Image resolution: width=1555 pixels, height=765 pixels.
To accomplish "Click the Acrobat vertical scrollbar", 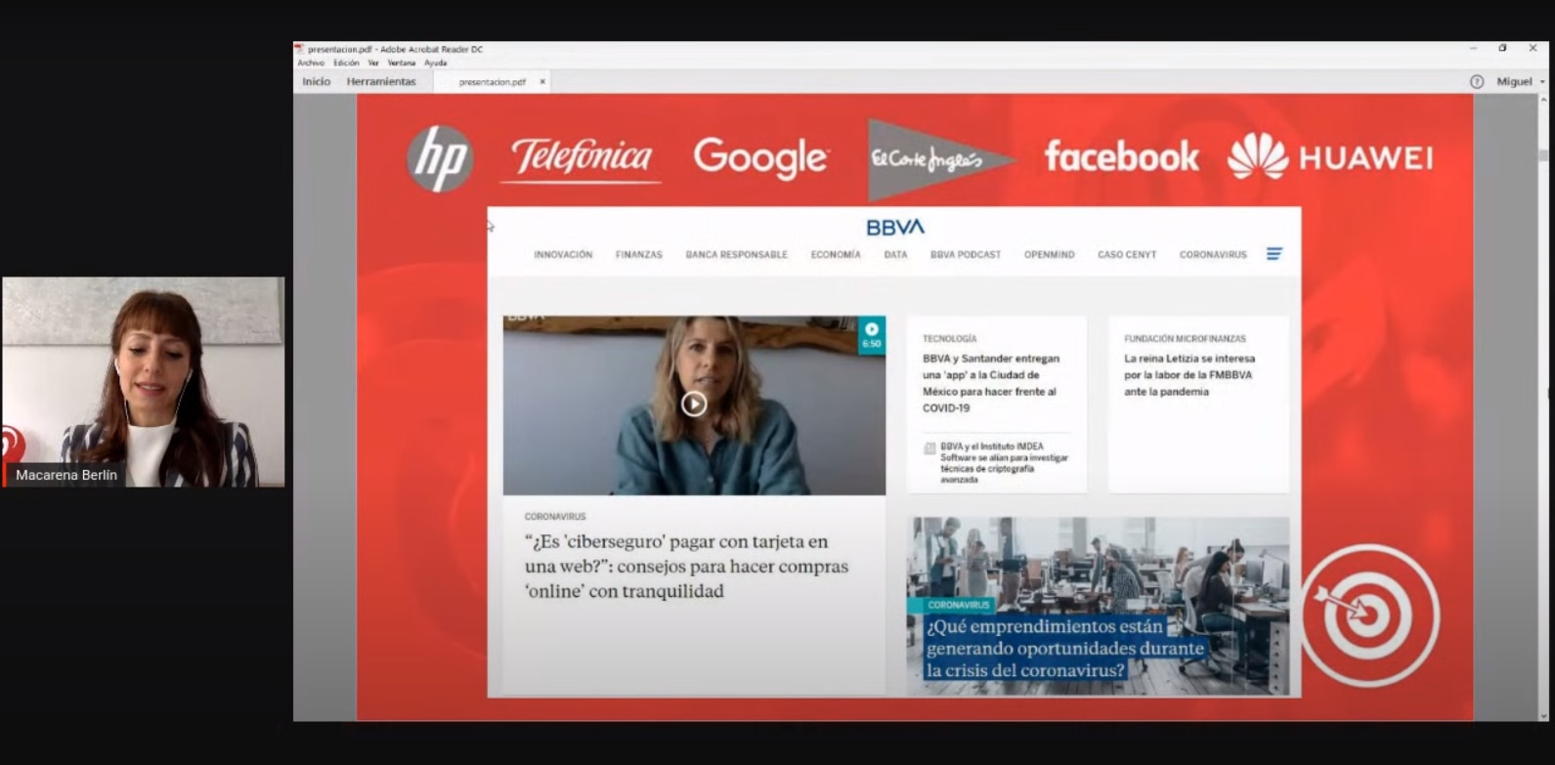I will coord(1543,408).
